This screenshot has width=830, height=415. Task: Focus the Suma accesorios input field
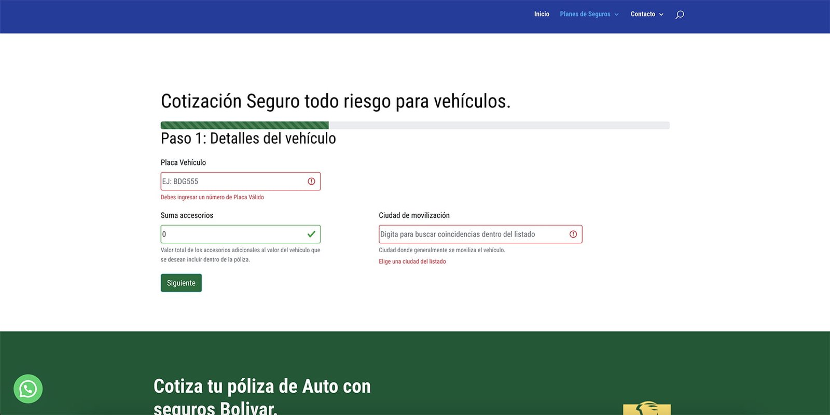pyautogui.click(x=241, y=234)
